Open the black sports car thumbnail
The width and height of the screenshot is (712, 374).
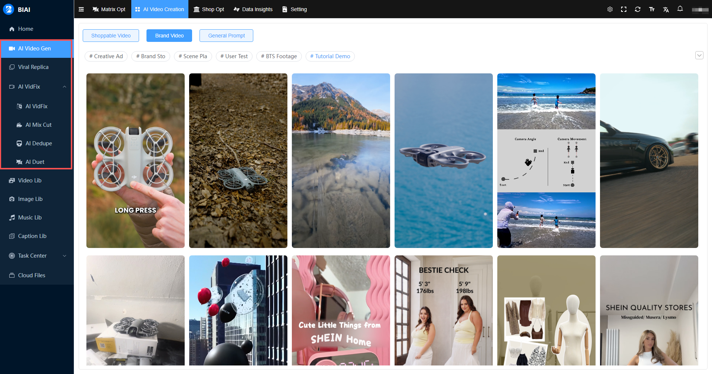(x=649, y=160)
